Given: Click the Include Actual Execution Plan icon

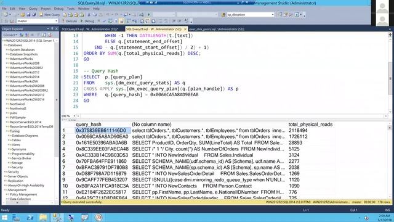Looking at the screenshot, I should pos(129,21).
